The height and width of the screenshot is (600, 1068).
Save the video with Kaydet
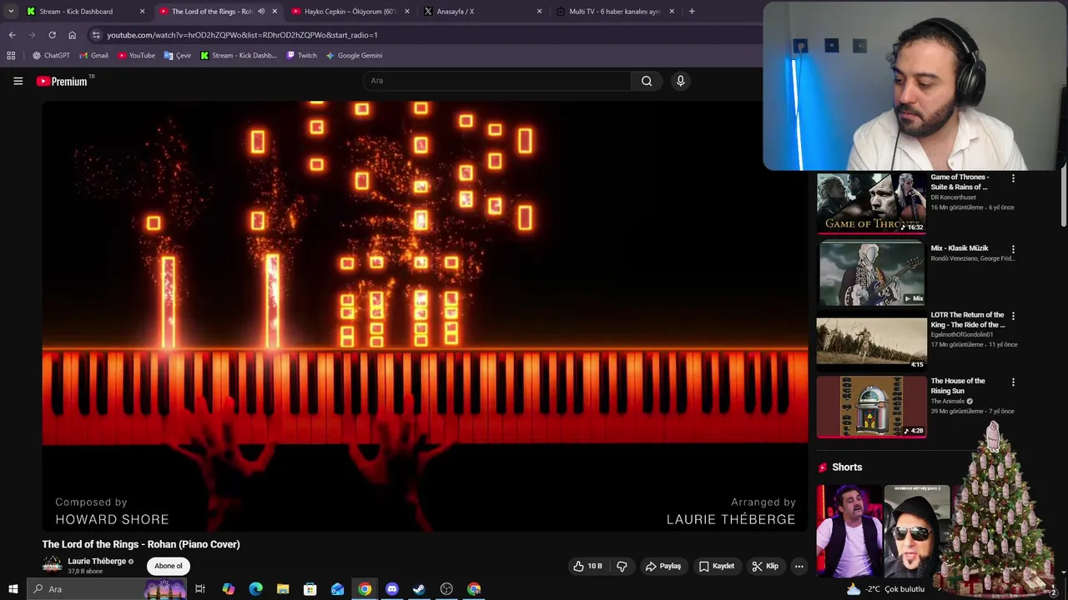pyautogui.click(x=717, y=566)
